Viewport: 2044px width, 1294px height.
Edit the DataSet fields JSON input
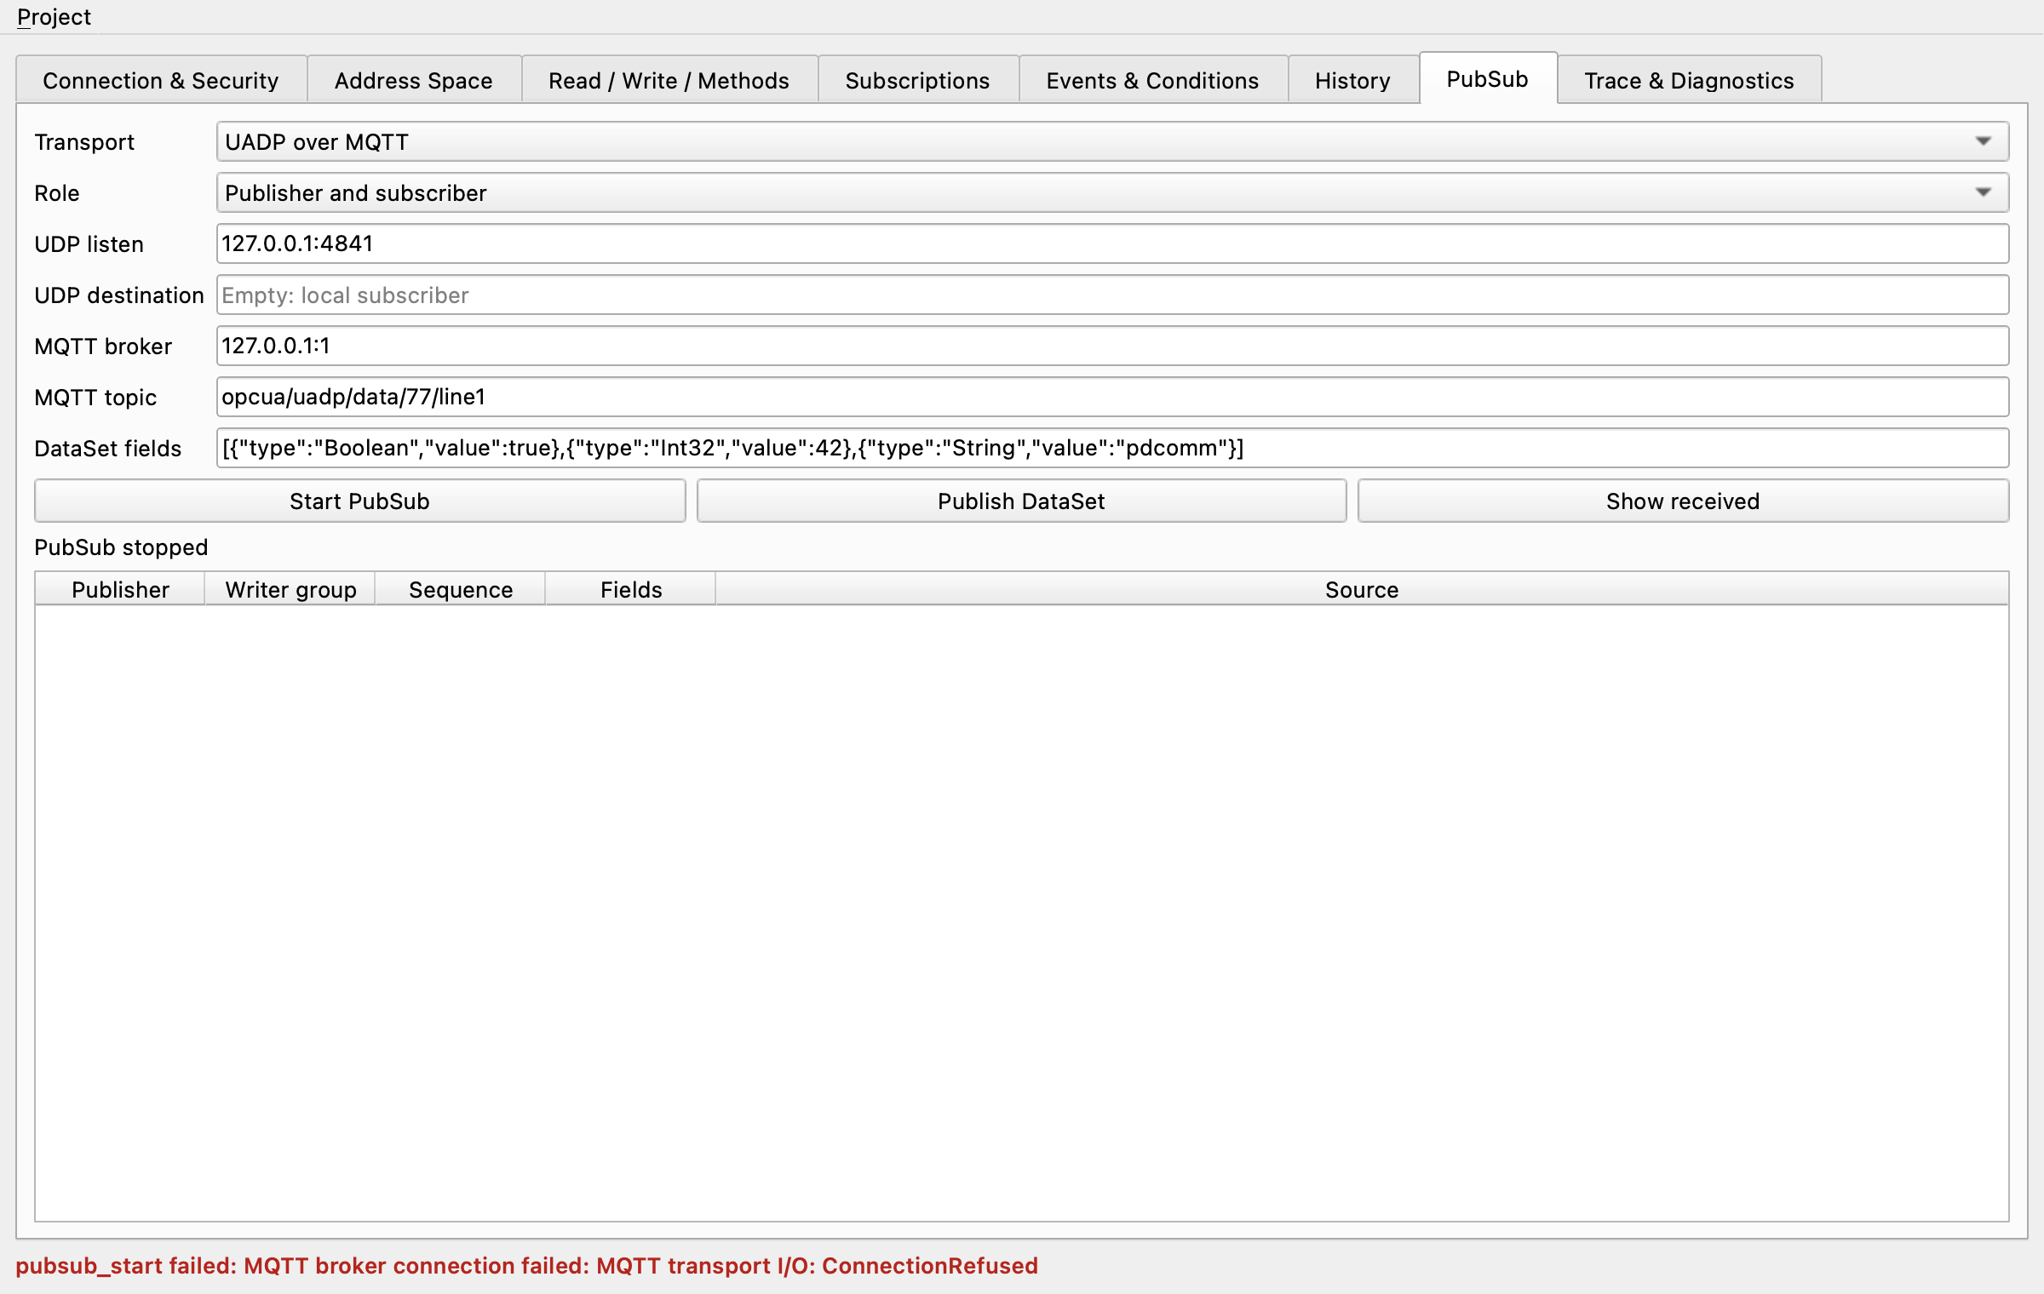(x=1112, y=449)
